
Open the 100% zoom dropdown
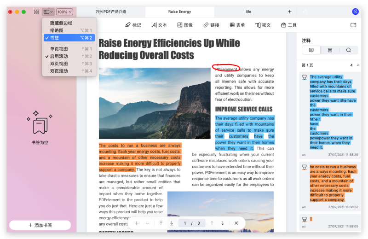point(64,12)
